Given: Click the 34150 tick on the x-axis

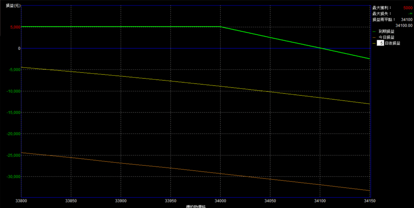Looking at the screenshot, I should (x=370, y=201).
